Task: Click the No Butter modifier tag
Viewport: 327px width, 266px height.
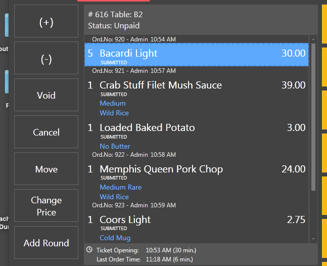Action: [115, 146]
